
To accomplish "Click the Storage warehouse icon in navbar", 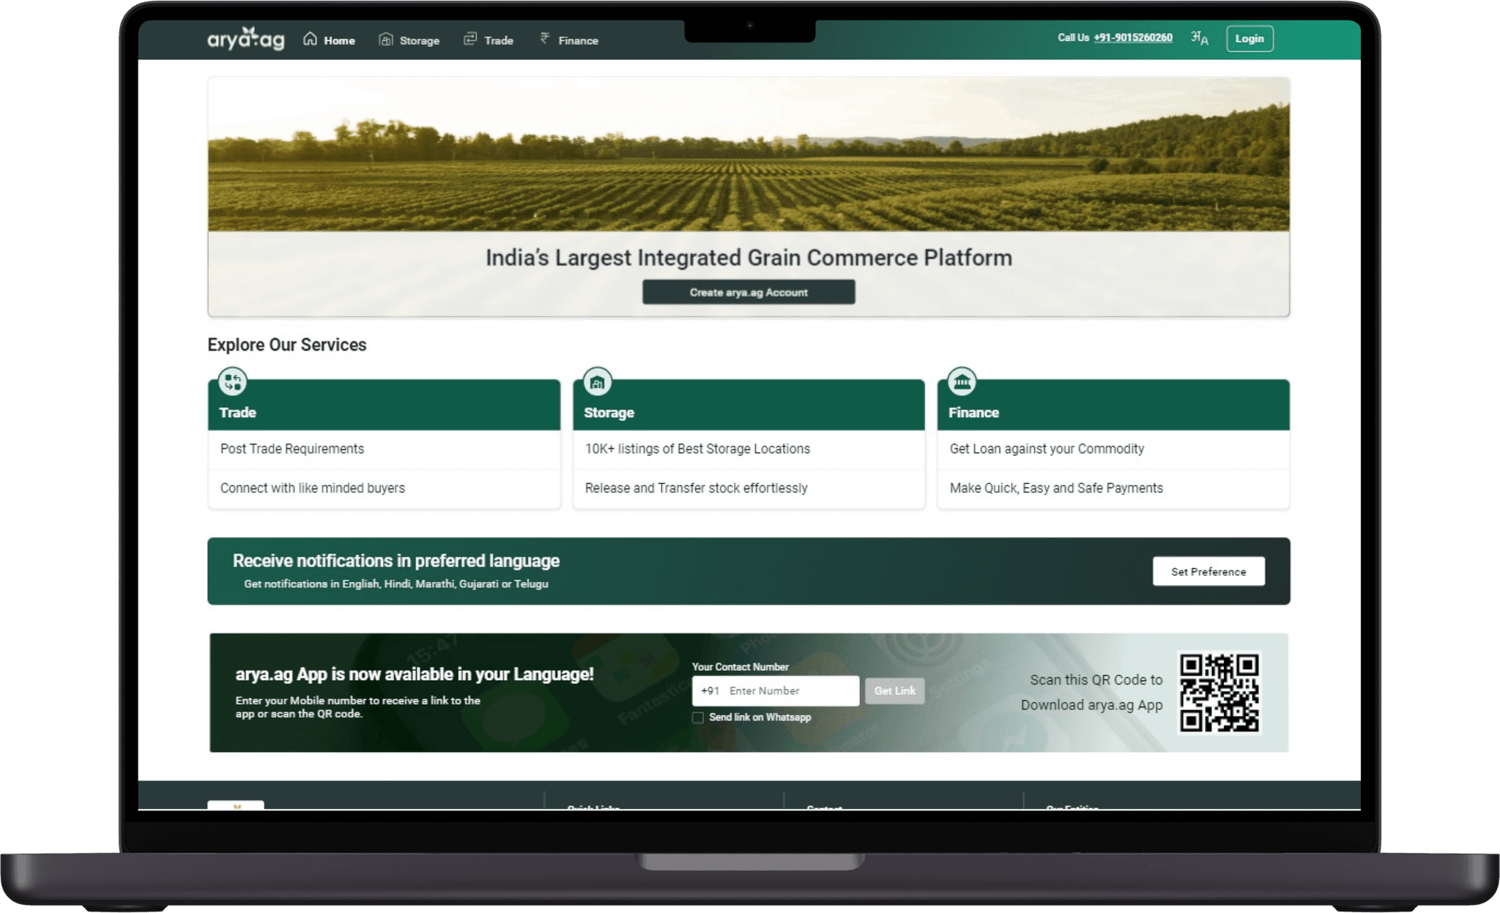I will tap(386, 39).
